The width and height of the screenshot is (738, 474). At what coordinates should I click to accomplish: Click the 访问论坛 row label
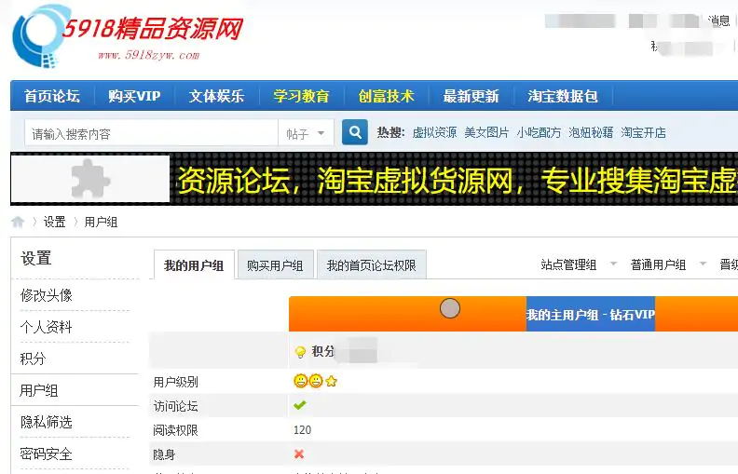pyautogui.click(x=175, y=406)
